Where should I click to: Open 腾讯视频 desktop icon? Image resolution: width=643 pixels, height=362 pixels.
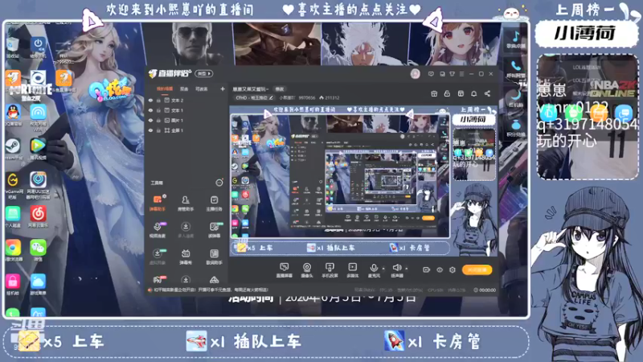click(x=38, y=146)
